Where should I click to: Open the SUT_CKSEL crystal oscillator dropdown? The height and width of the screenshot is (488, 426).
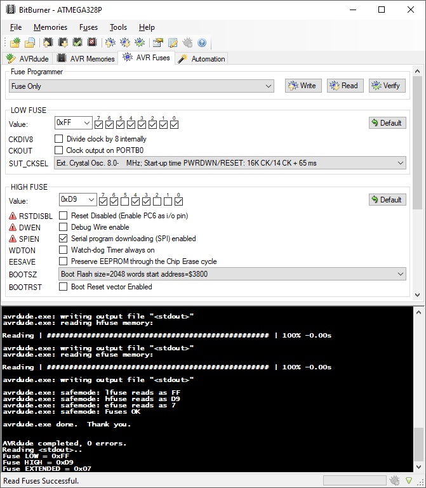[230, 162]
